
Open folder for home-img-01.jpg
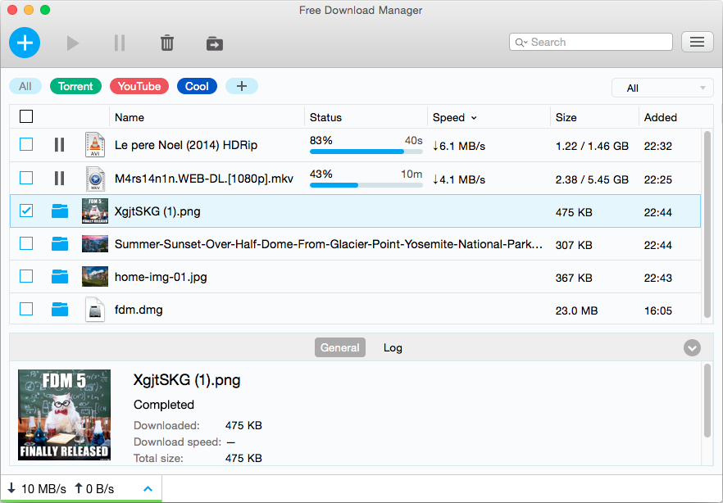click(x=60, y=276)
